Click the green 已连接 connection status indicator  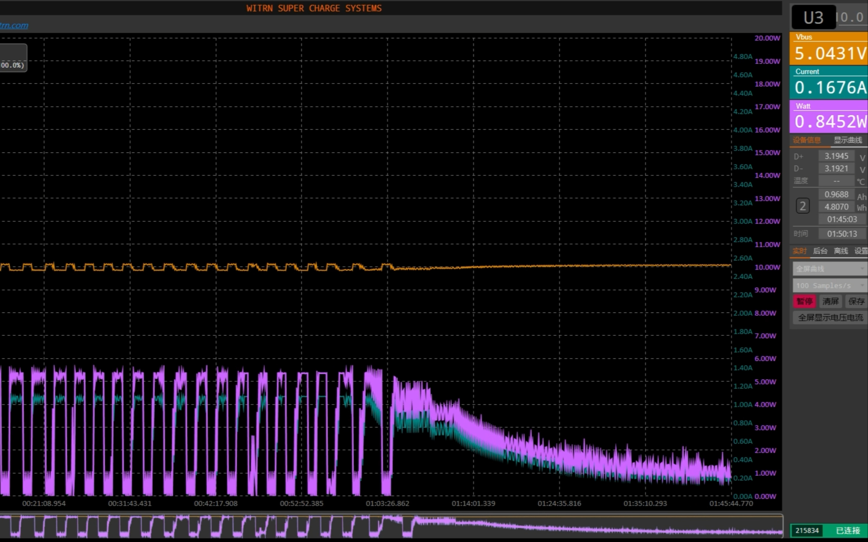847,531
